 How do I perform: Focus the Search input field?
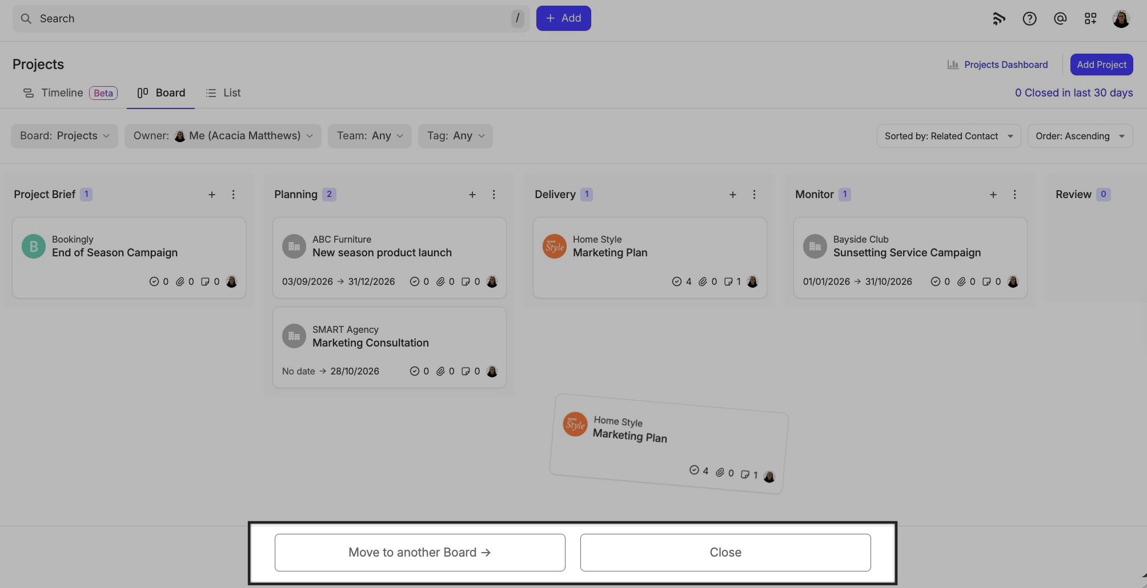[x=271, y=18]
